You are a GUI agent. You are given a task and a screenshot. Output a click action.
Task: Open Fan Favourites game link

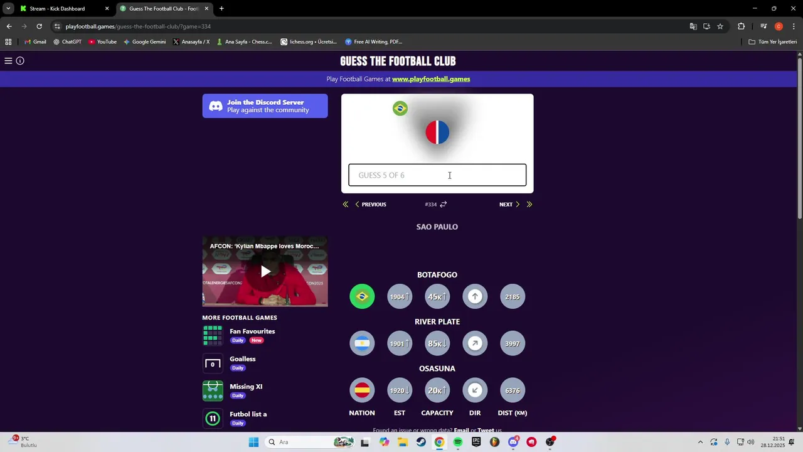click(x=252, y=331)
